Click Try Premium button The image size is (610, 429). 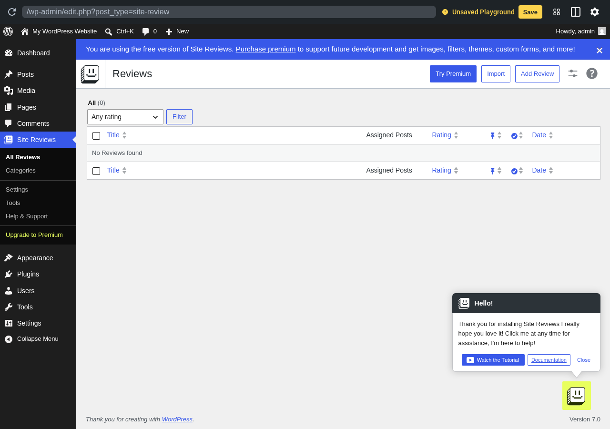pos(453,74)
